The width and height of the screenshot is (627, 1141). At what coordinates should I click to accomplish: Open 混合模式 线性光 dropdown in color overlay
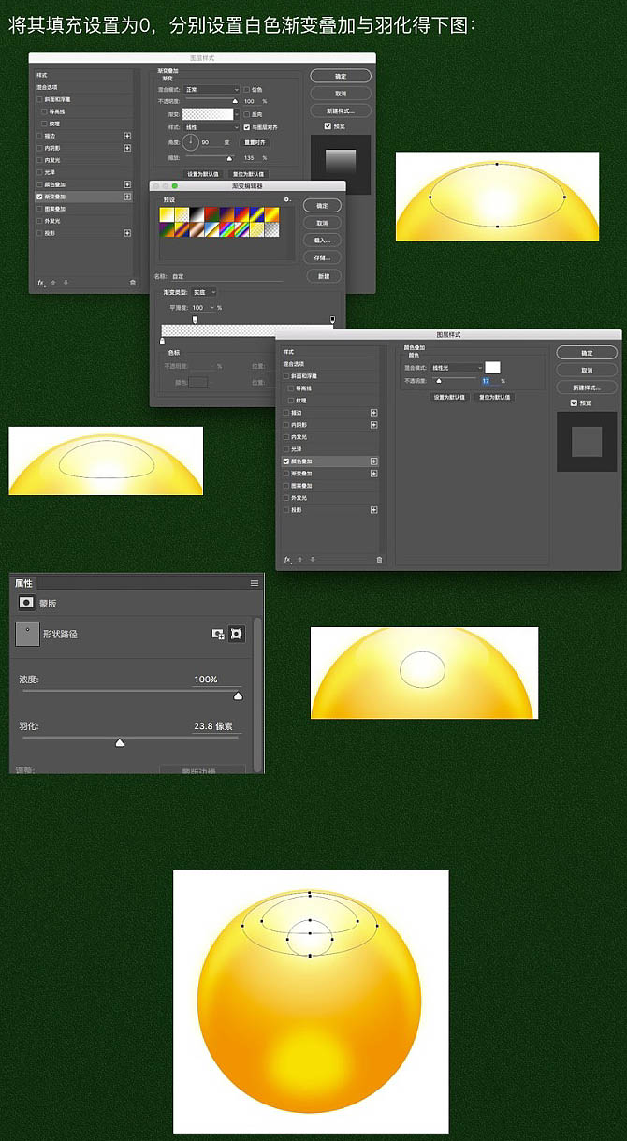coord(457,368)
